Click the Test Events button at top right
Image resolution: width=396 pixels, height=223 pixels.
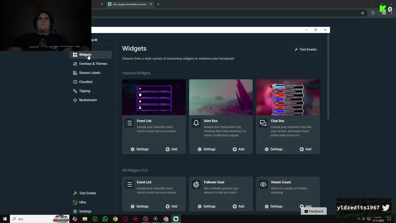[x=305, y=50]
